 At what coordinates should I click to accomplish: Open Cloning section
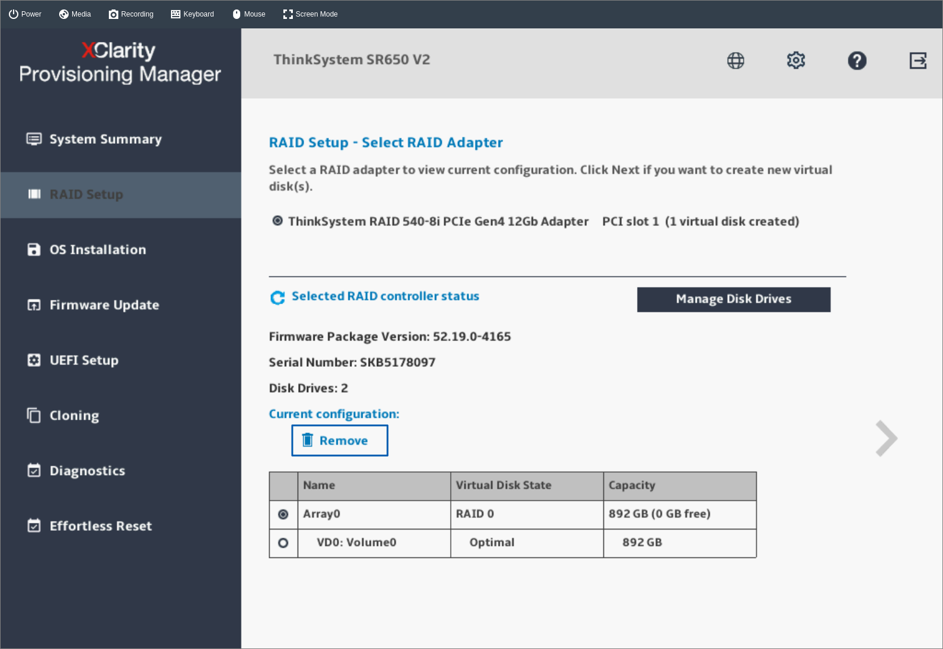[121, 415]
